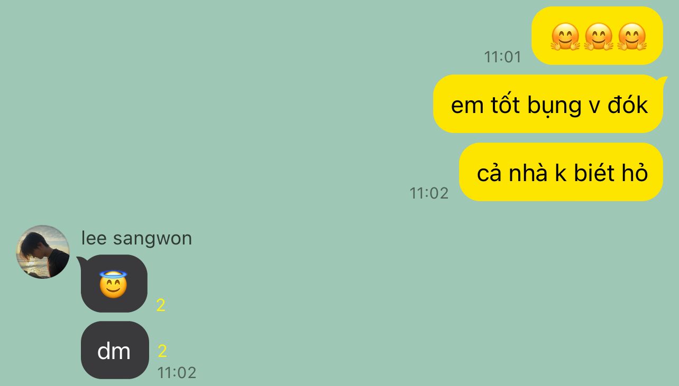Image resolution: width=679 pixels, height=386 pixels.
Task: Click the 11:01 timestamp beside the emoji message
Action: tap(502, 57)
